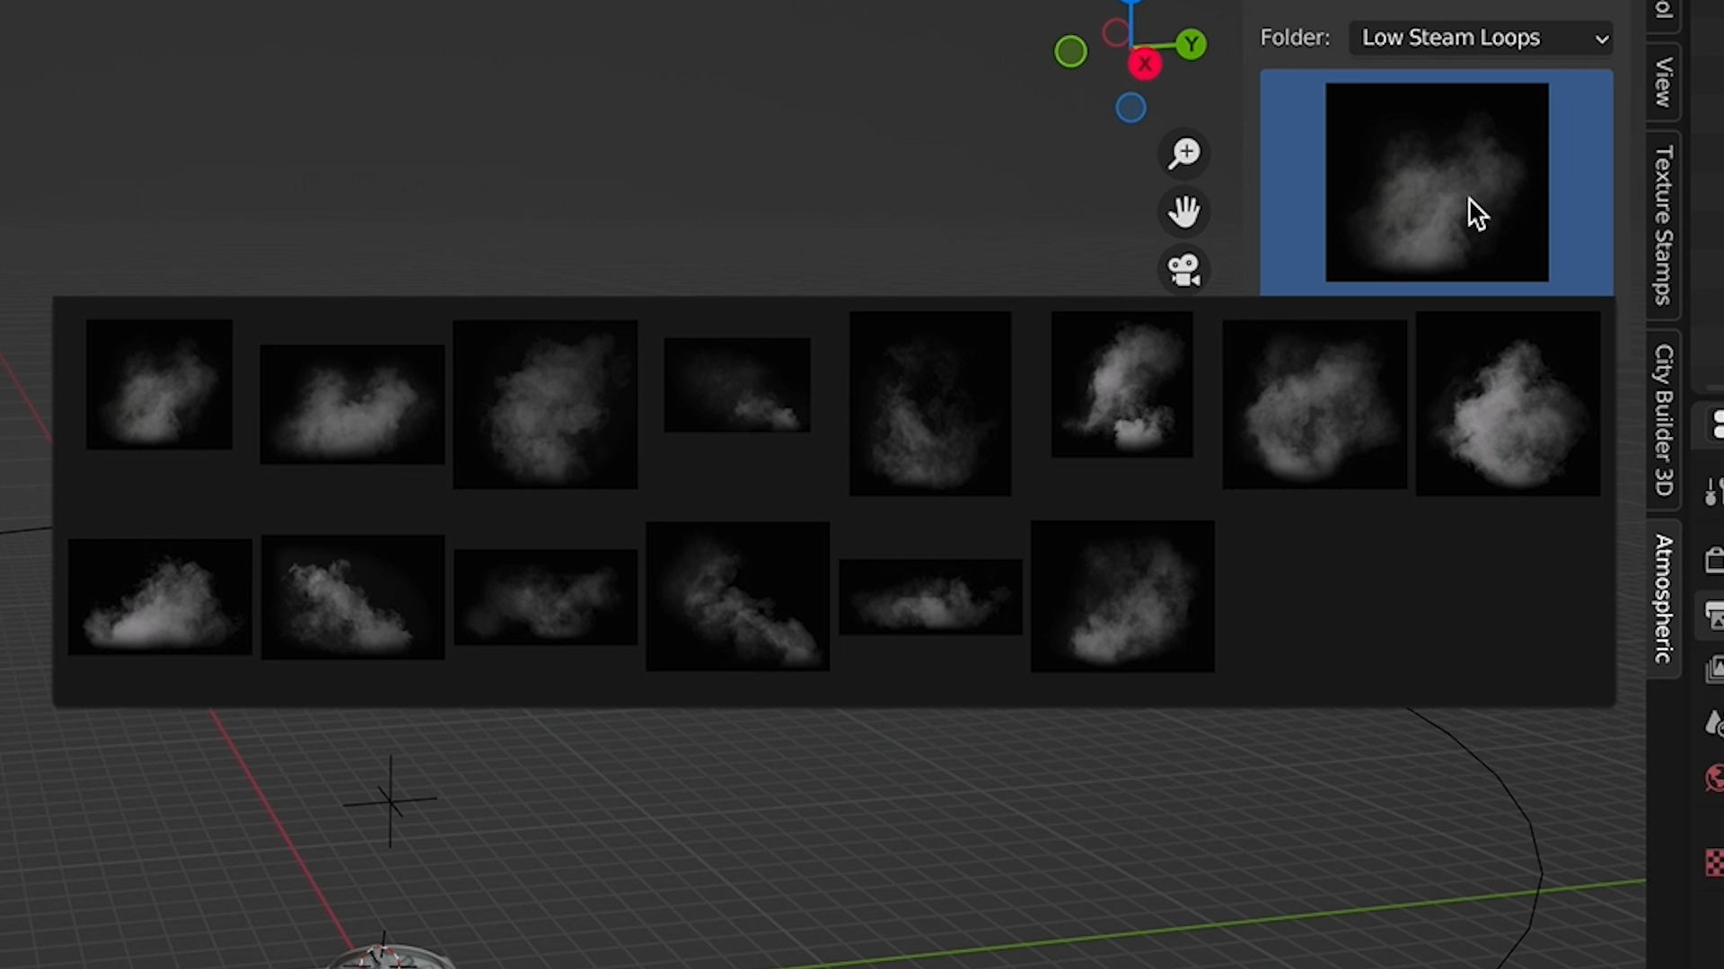Click the eyedropper icon near the top sidebar
This screenshot has height=969, width=1724.
[x=1713, y=491]
